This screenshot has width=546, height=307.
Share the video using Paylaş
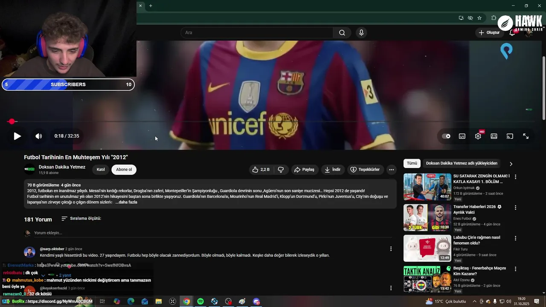(304, 170)
